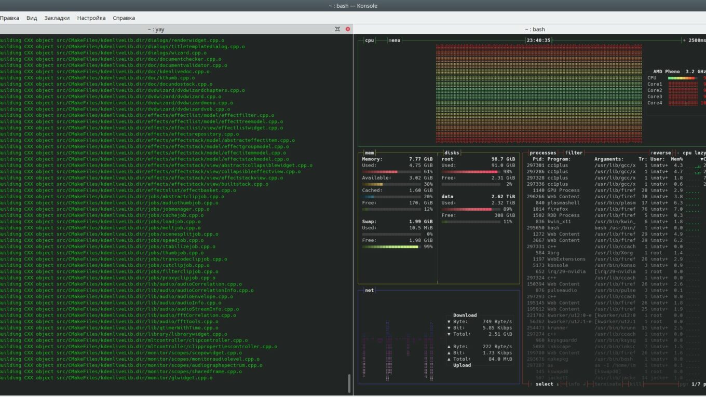Select the konsole process row
Viewport: 706px width, 397px height.
tap(616, 265)
